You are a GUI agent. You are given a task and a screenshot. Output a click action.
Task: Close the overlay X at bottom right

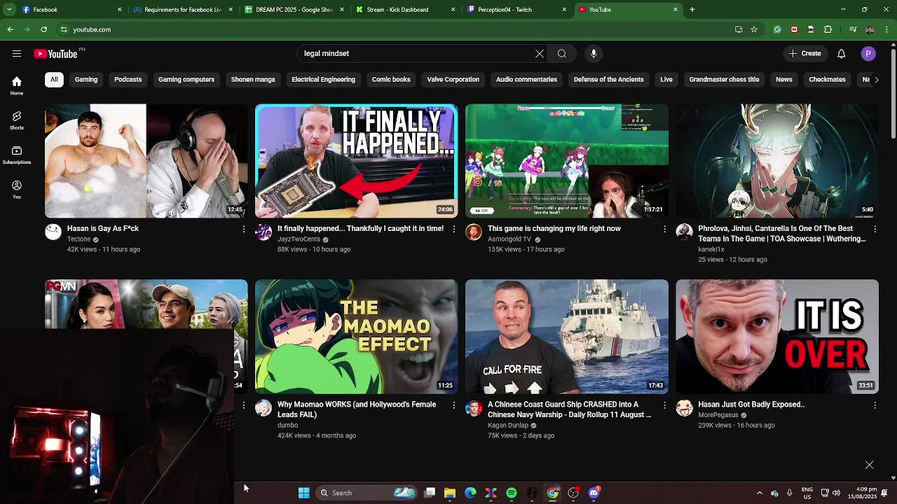tap(869, 465)
